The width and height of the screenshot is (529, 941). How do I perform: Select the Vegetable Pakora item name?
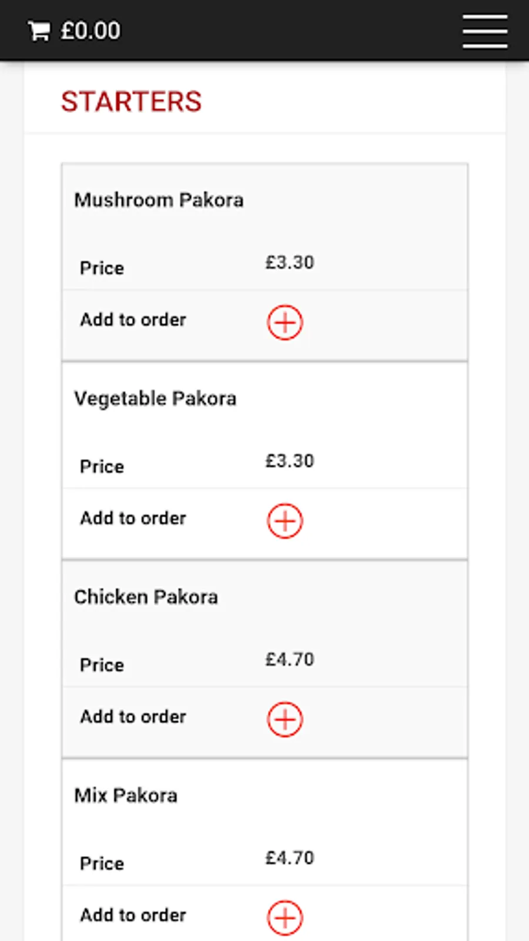(155, 399)
